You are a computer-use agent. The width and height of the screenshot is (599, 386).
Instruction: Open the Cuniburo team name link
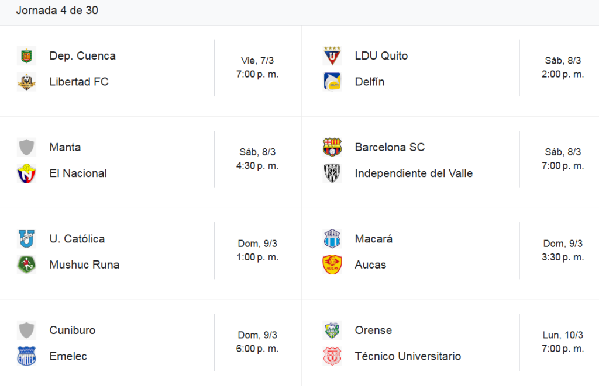coord(72,331)
